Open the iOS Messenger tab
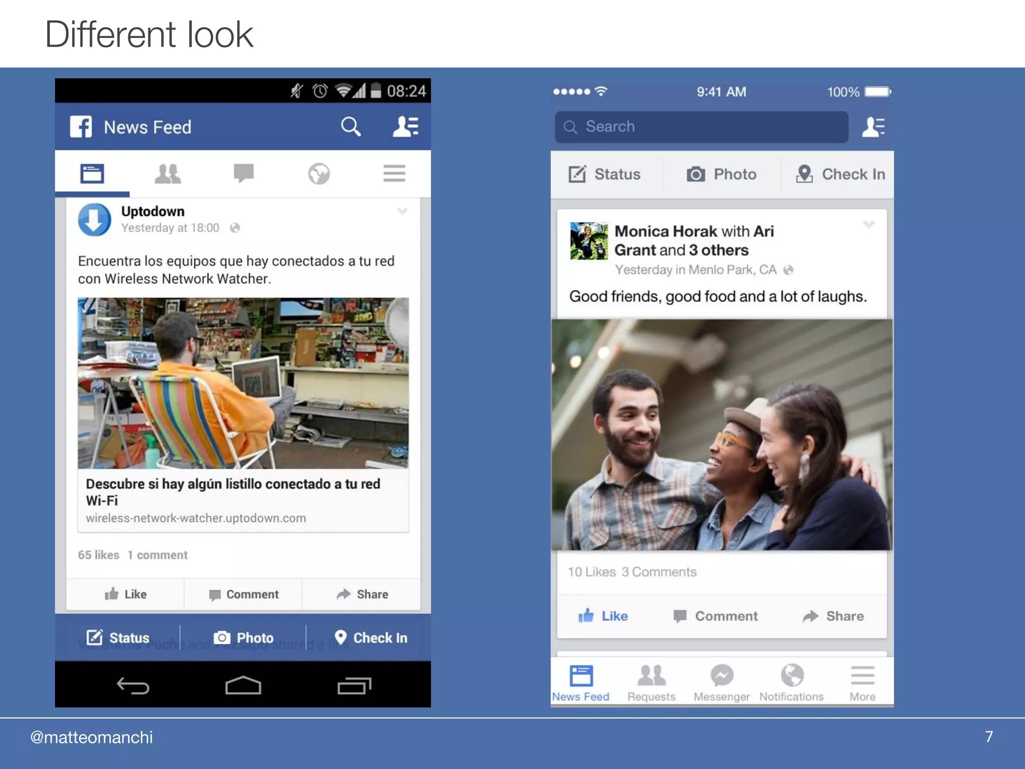Screen dimensions: 1025x769 coord(721,682)
